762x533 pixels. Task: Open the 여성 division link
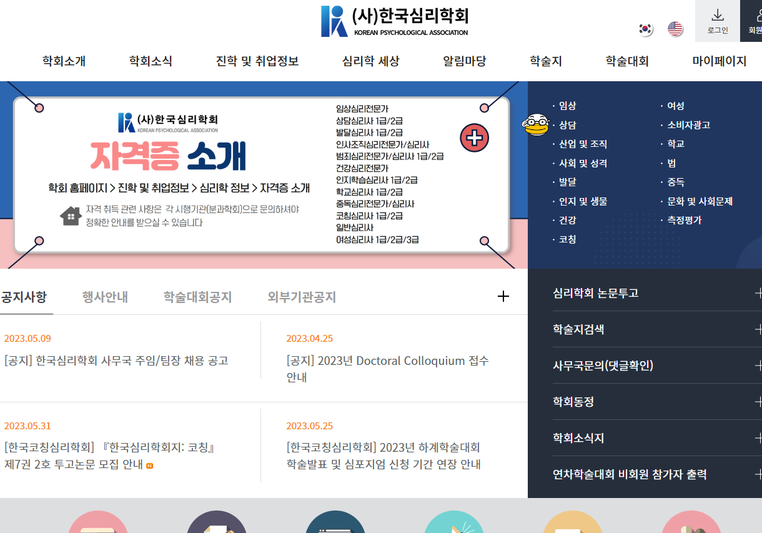[676, 106]
